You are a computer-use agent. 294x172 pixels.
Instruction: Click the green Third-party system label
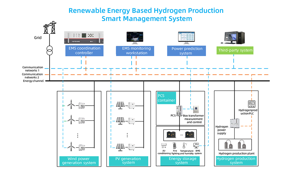[x=235, y=50]
